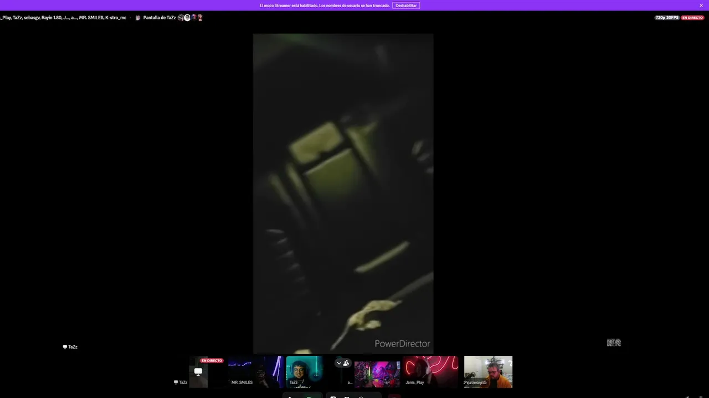
Task: Click the TaZz stream label at lower left
Action: click(x=70, y=347)
